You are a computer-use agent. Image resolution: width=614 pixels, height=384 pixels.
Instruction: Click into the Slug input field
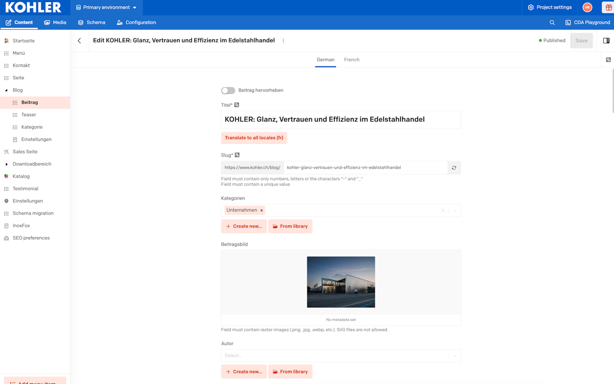365,167
